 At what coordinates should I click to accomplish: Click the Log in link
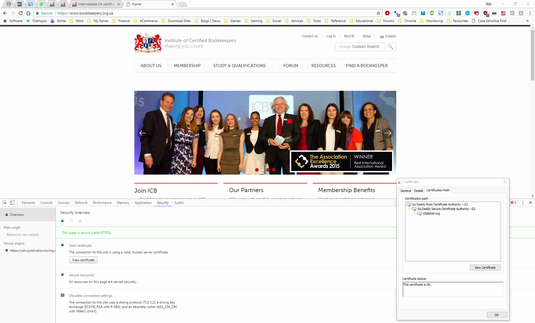pos(331,36)
